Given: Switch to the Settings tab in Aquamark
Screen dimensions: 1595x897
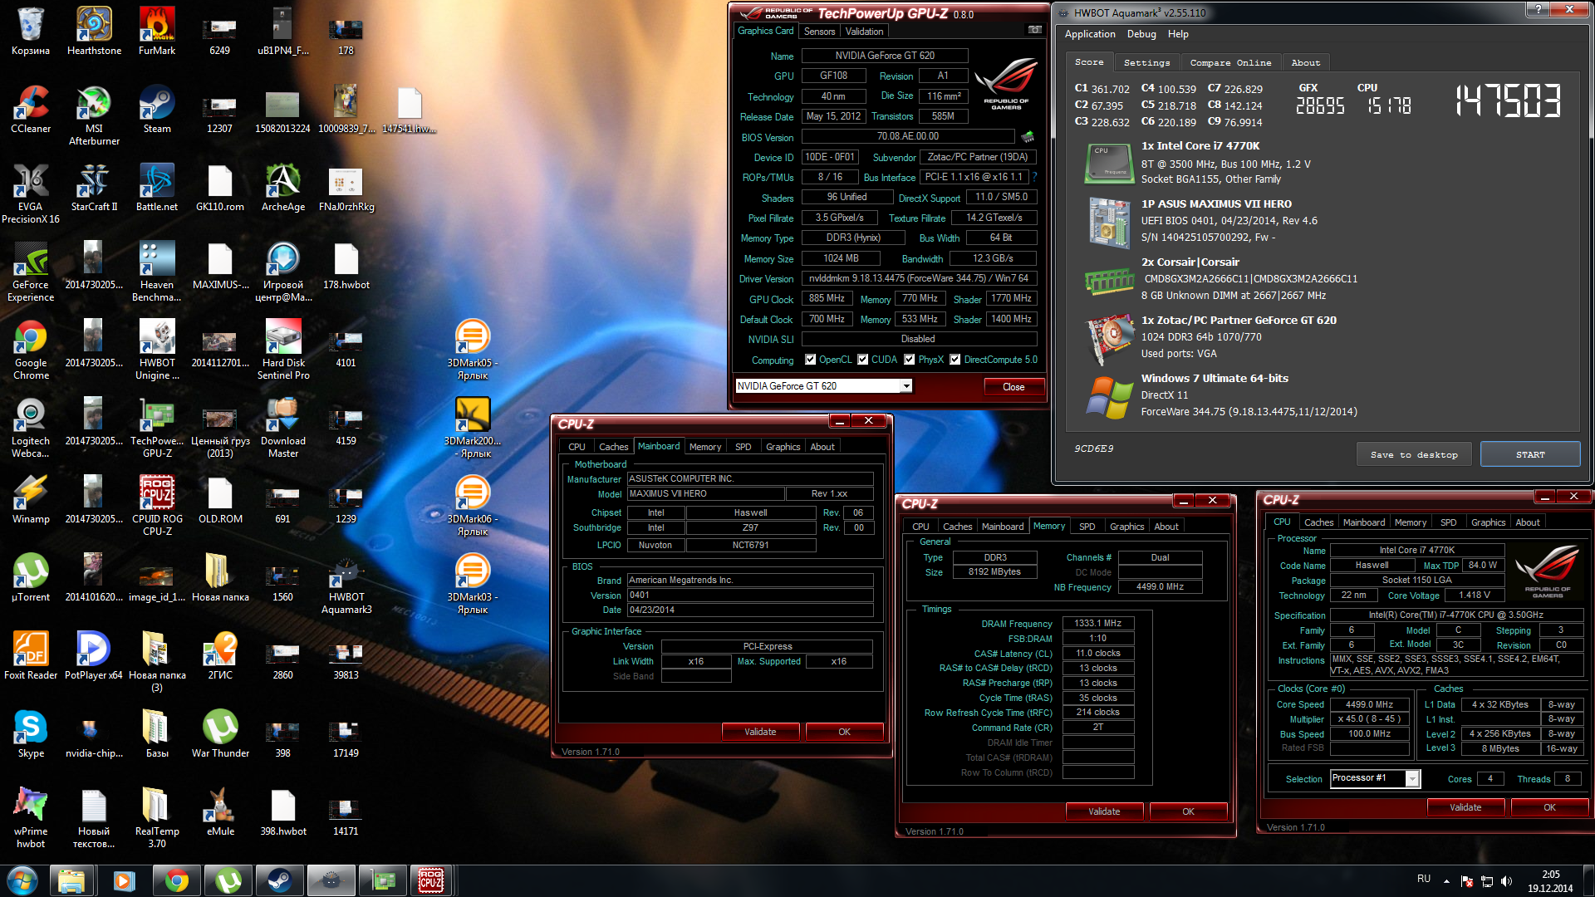Looking at the screenshot, I should click(x=1146, y=62).
